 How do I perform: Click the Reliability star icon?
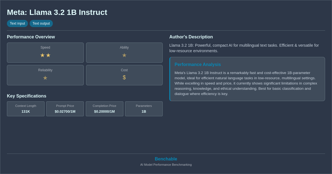tap(45, 78)
